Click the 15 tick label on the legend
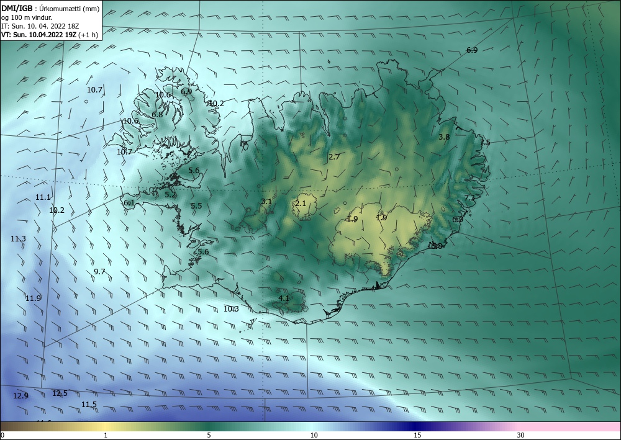This screenshot has width=621, height=440. click(x=417, y=435)
